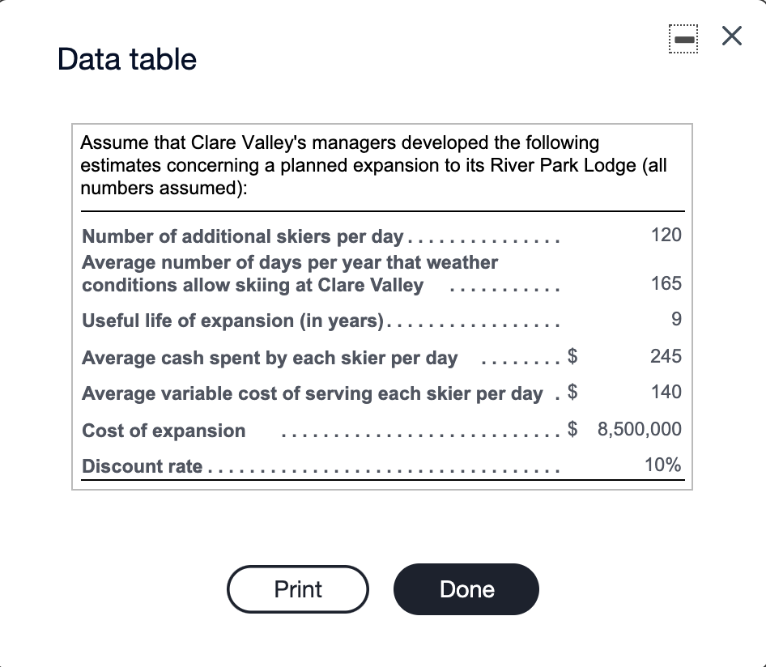This screenshot has height=667, width=766.
Task: Click the Done button
Action: tap(466, 589)
